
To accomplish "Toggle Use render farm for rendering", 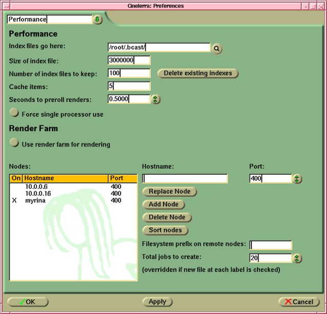I will 14,144.
